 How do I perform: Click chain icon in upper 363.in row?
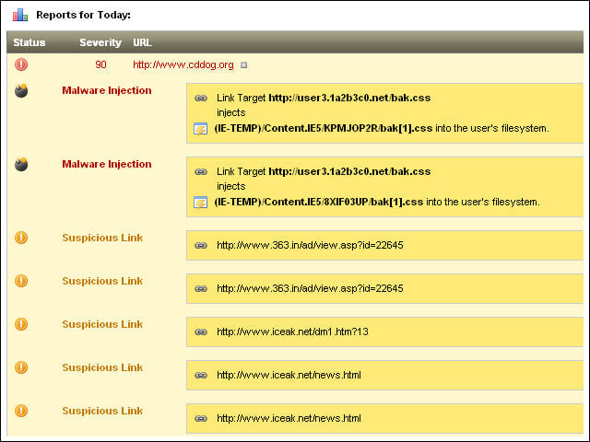point(201,246)
